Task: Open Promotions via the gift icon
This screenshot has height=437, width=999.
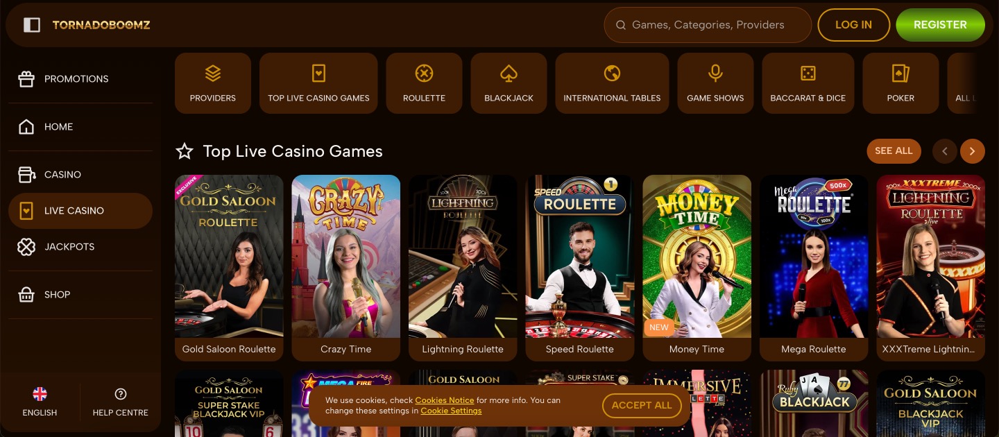Action: 26,79
